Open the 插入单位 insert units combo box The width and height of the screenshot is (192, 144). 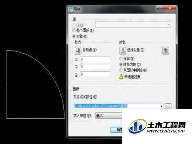(109, 116)
